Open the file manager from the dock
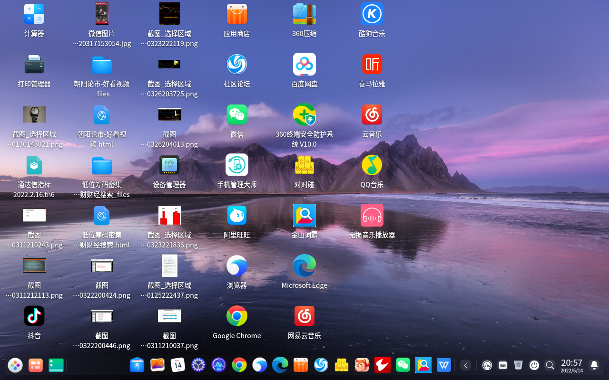Image resolution: width=609 pixels, height=380 pixels. tap(137, 365)
